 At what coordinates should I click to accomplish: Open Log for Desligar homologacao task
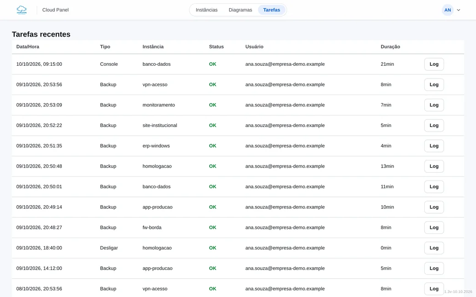coord(434,248)
